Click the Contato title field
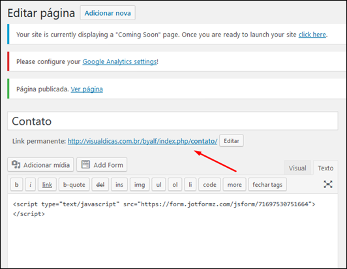347x269 pixels. click(173, 121)
